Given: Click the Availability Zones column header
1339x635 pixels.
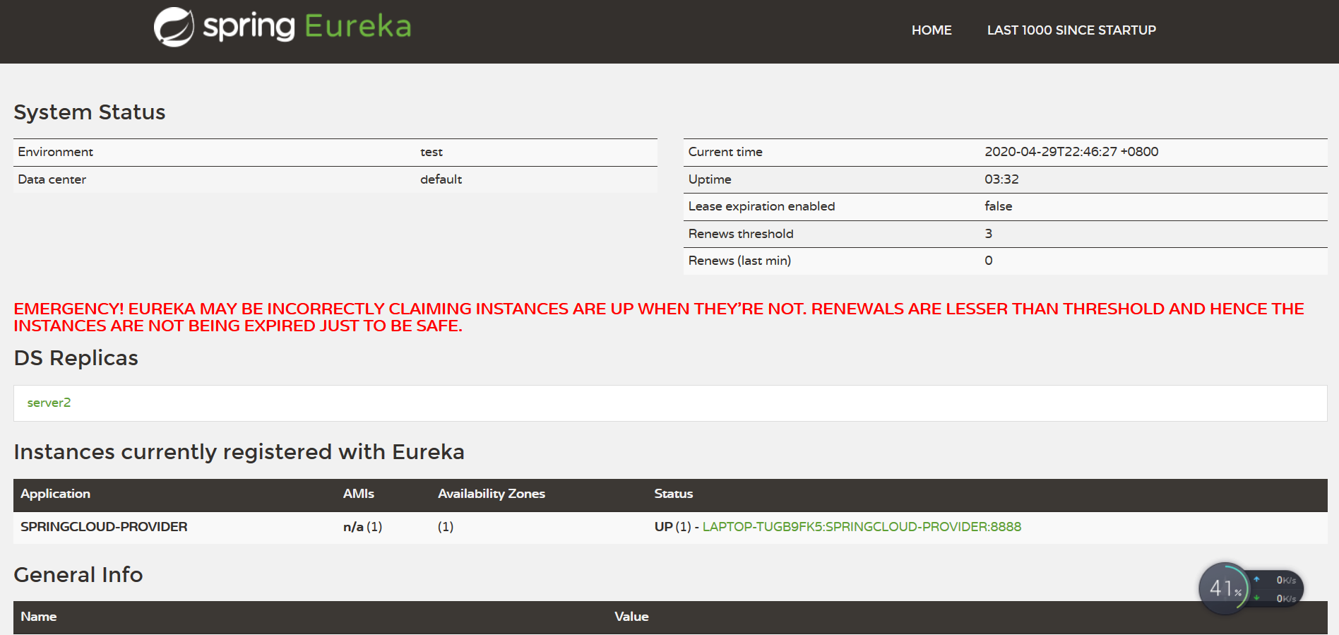Looking at the screenshot, I should pos(491,494).
